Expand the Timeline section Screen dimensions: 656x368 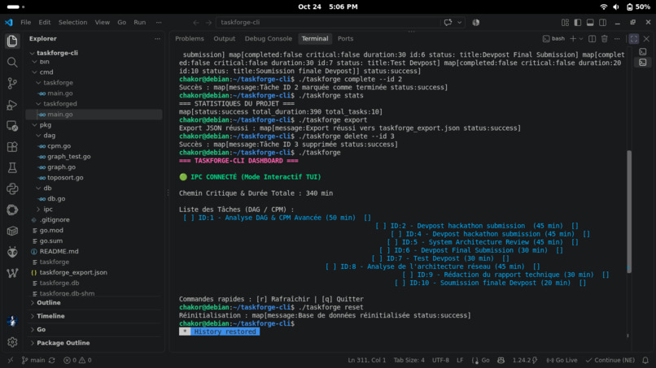[50, 316]
